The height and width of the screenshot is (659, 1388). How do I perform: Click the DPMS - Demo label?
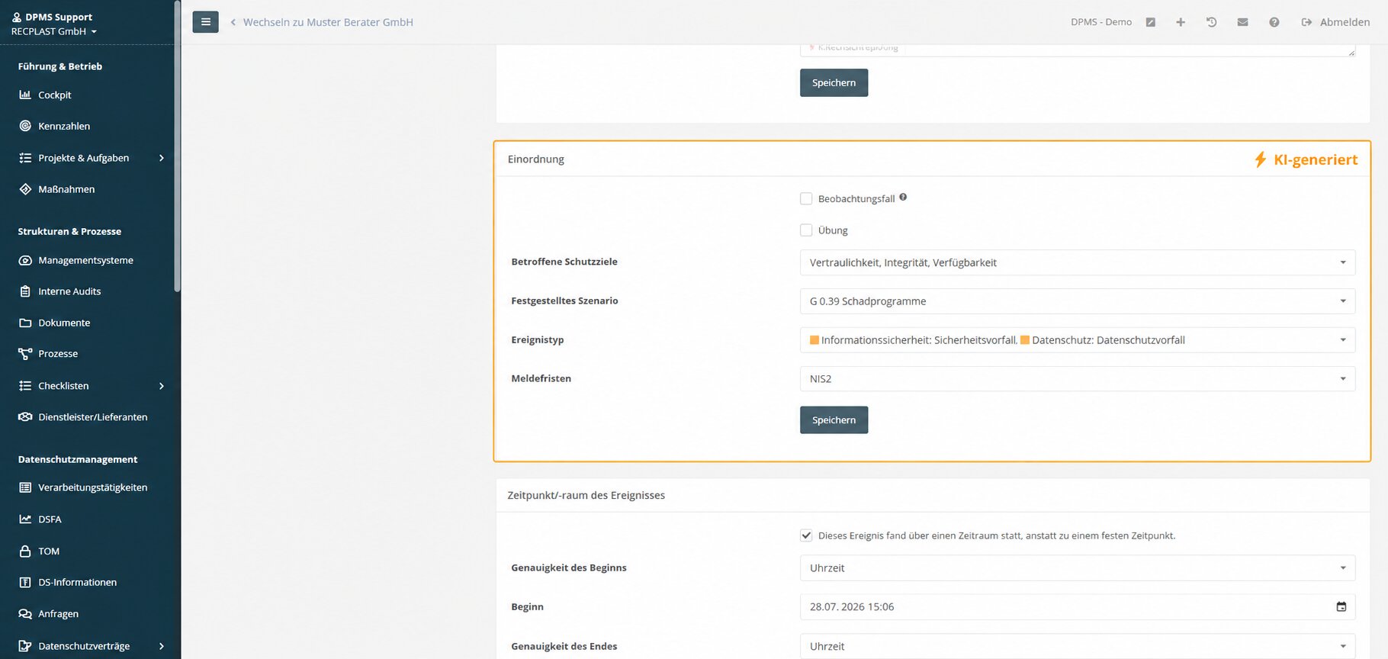[x=1101, y=22]
